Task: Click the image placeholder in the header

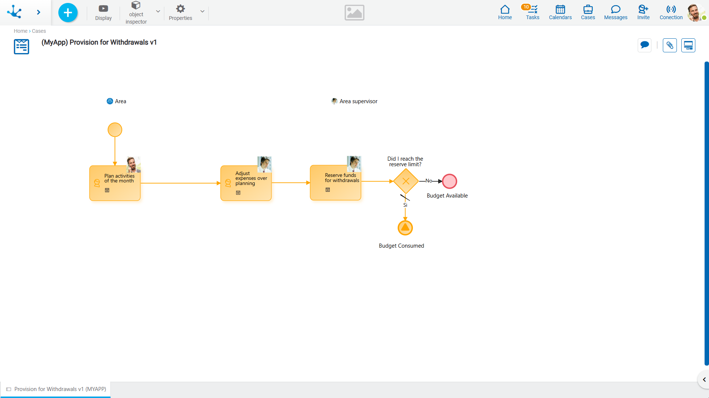Action: 354,13
